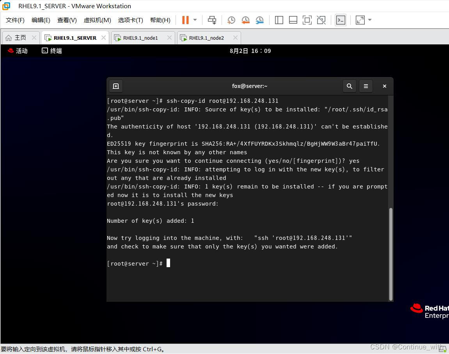
Task: Open the power options dropdown arrow beside pause
Action: (195, 20)
